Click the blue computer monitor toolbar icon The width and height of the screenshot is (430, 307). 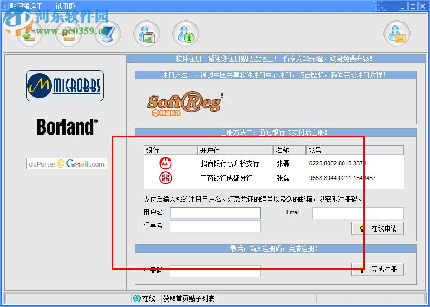(107, 34)
